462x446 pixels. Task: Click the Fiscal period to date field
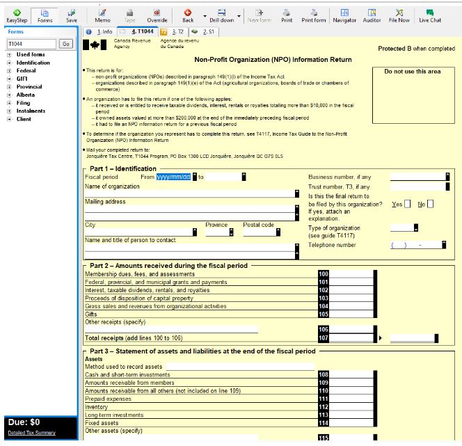tap(223, 177)
